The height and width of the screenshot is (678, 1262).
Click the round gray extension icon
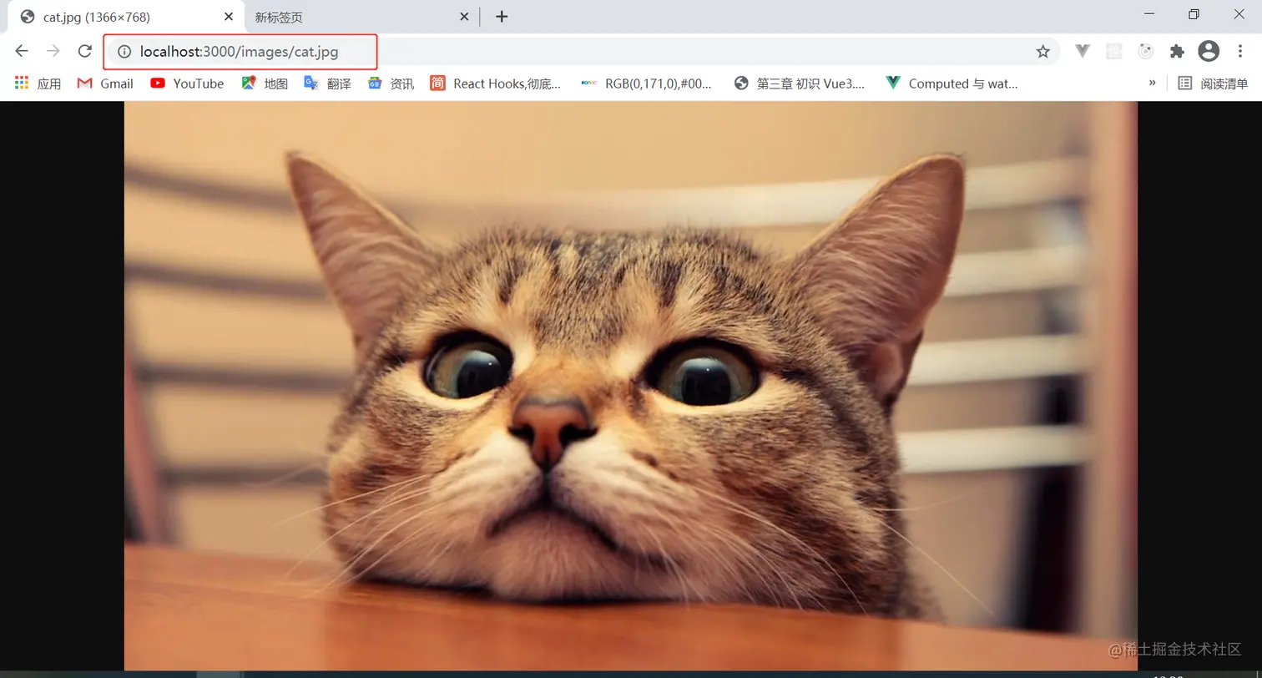pos(1146,51)
